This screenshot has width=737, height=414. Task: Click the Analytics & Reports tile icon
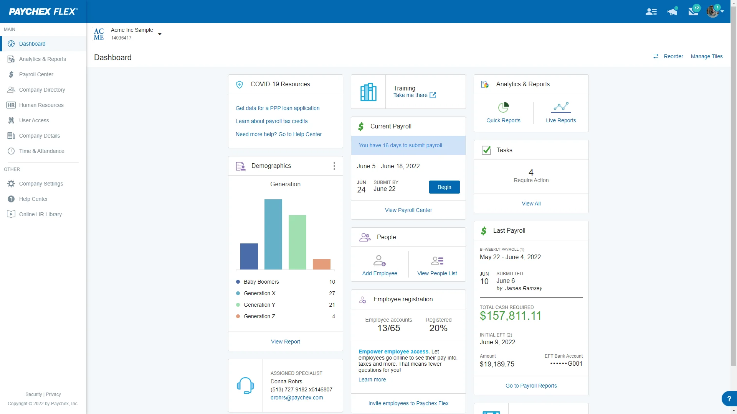point(485,84)
